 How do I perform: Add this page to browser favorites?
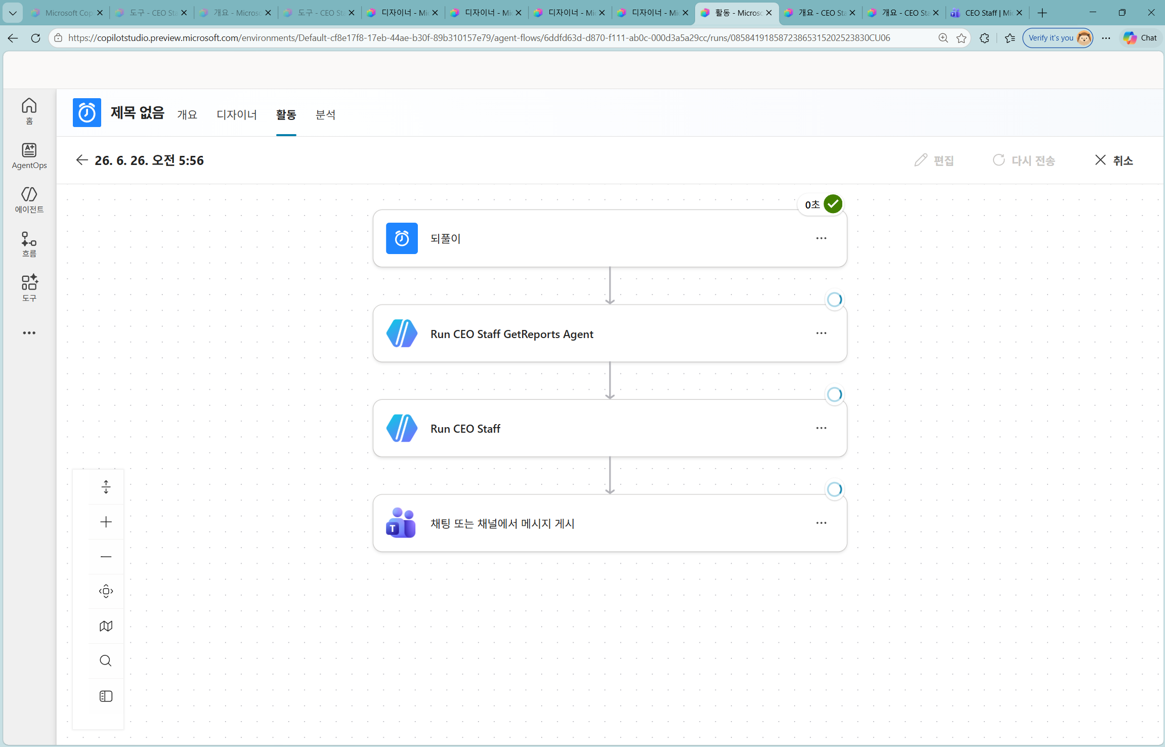[x=962, y=38]
